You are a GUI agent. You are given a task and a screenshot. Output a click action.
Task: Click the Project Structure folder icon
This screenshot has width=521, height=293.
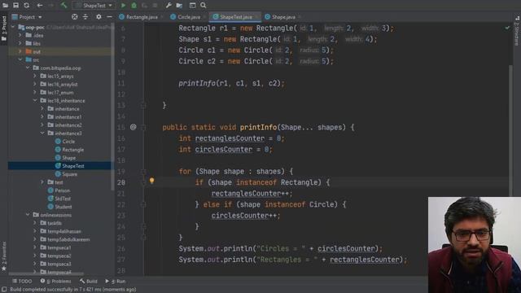179,6
